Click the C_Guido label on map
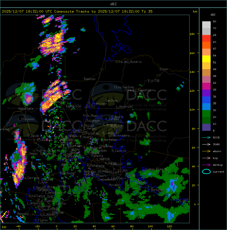This screenshot has height=230, width=227. [33, 136]
